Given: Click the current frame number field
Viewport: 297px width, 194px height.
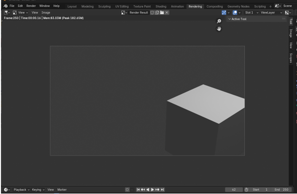Looking at the screenshot, I should tap(233, 190).
